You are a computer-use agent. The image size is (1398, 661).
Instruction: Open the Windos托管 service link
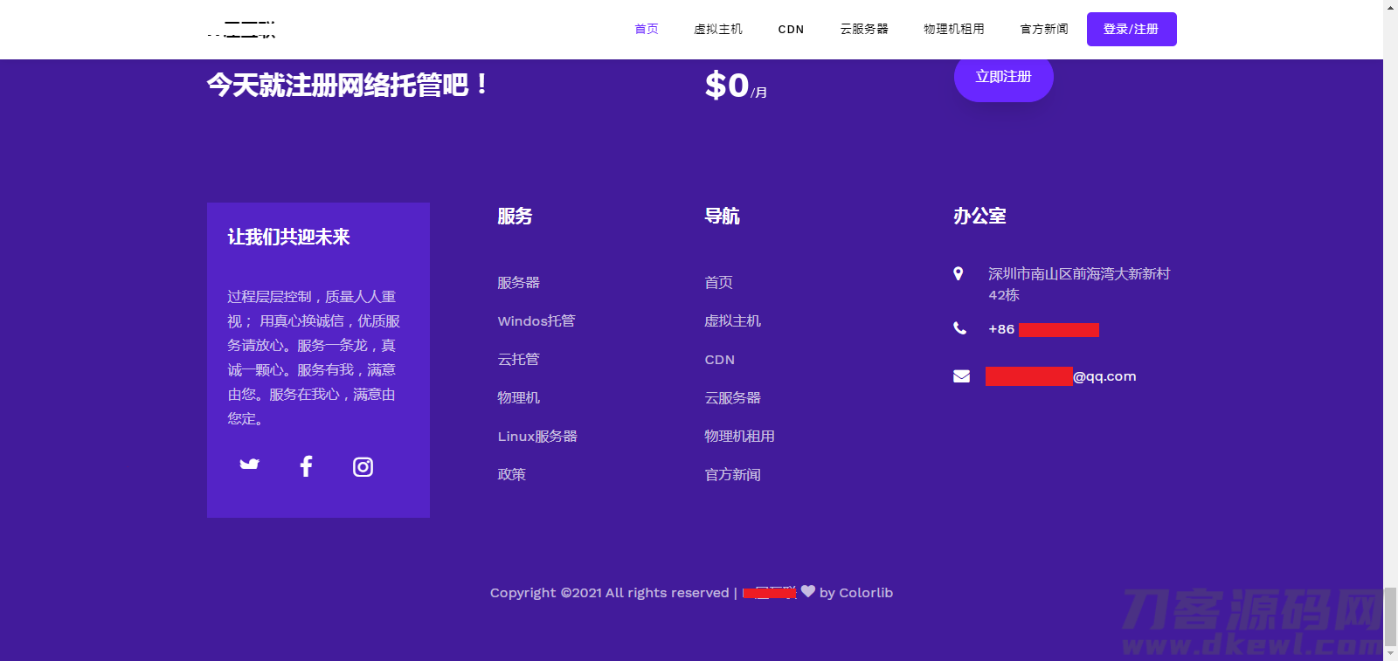coord(536,321)
